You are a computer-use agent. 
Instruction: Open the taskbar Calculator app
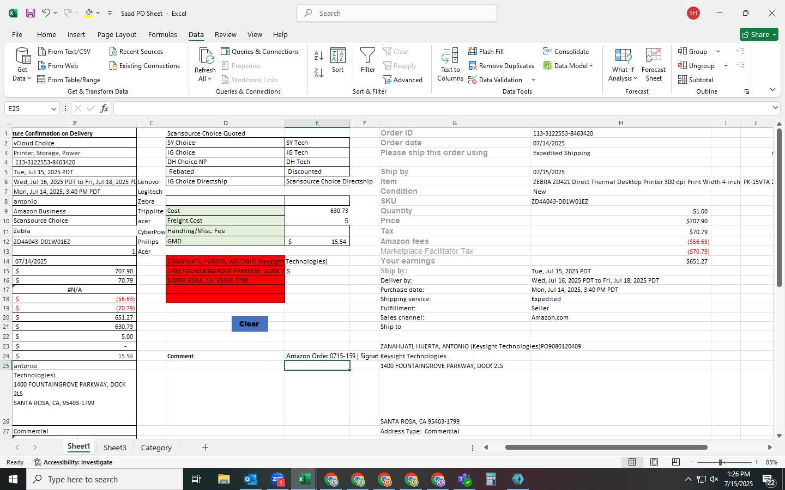click(x=491, y=479)
